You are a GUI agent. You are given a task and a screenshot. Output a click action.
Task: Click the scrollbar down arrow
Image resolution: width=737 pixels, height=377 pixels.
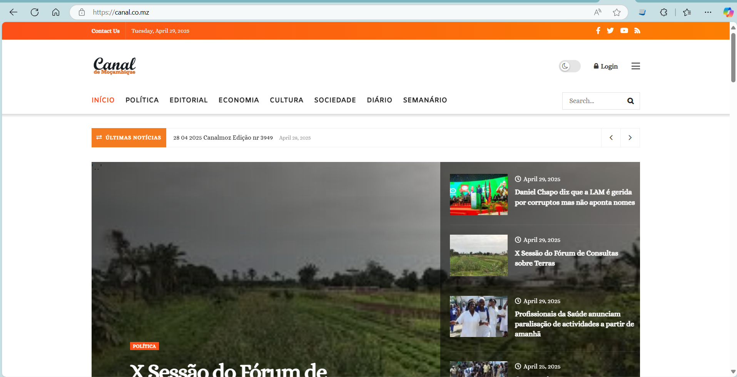(x=733, y=372)
